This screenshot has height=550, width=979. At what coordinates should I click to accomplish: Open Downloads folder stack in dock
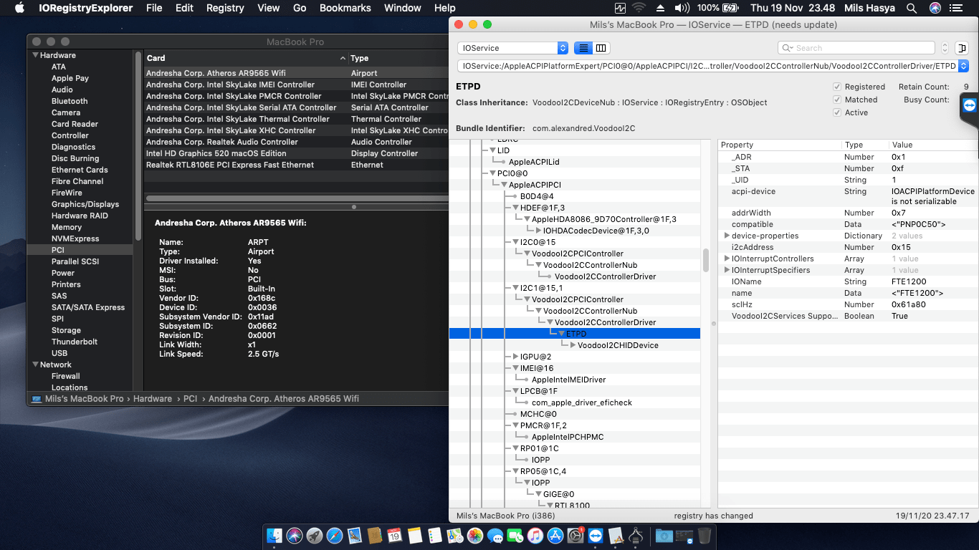click(664, 535)
